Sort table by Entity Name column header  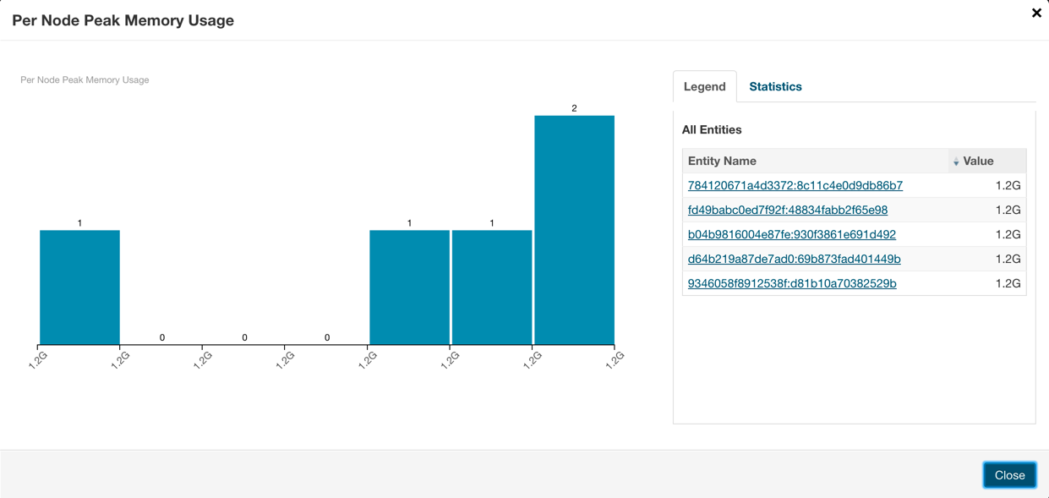(x=722, y=161)
